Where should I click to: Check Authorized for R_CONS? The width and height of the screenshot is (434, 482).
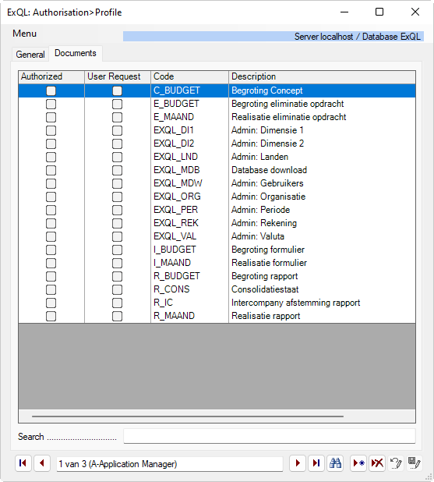pos(51,289)
